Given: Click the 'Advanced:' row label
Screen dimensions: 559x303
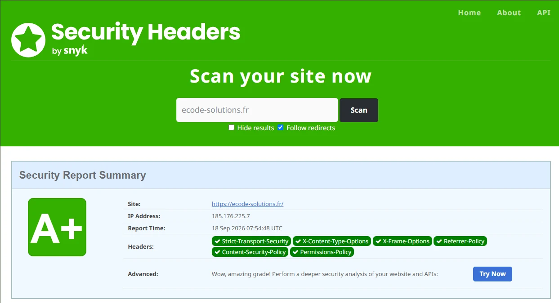Looking at the screenshot, I should pyautogui.click(x=143, y=274).
